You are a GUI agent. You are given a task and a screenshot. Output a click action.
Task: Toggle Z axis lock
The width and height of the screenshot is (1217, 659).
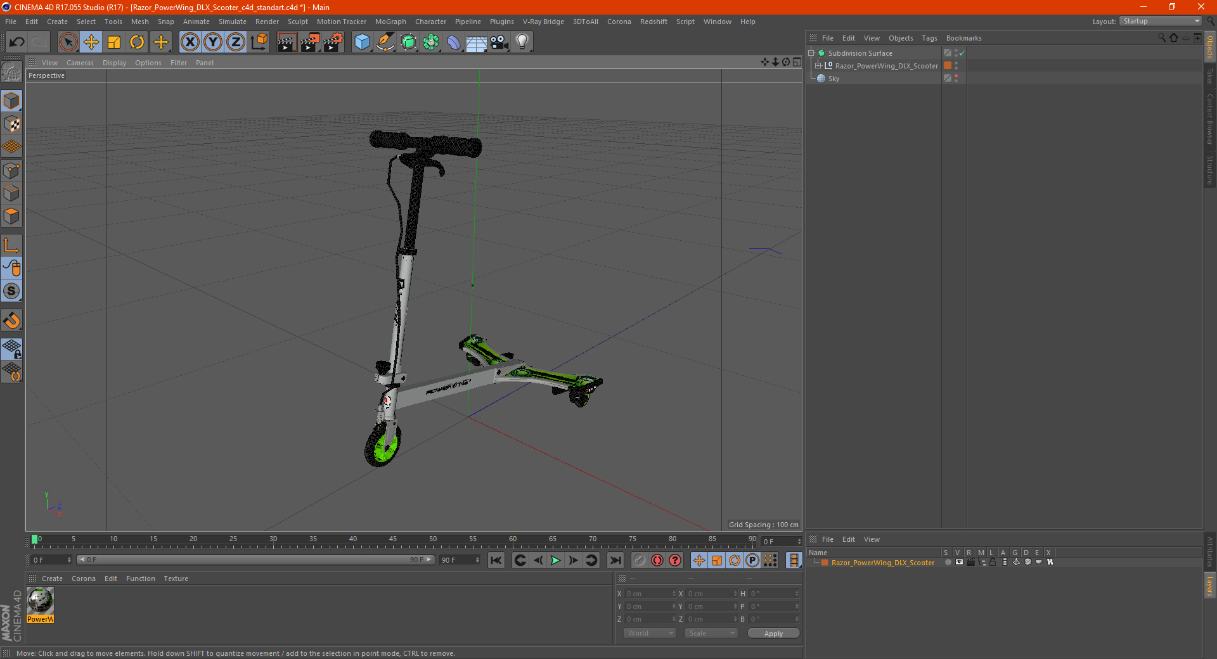pos(236,42)
